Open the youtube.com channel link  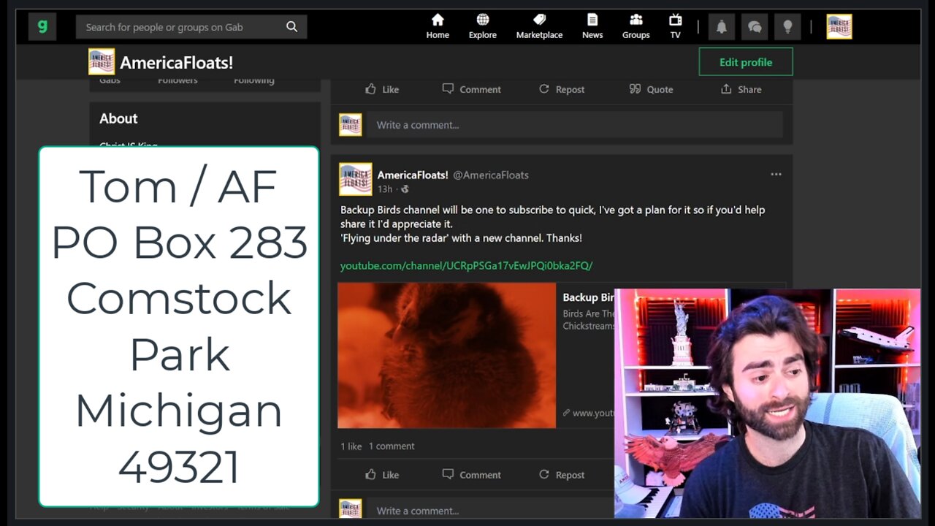(x=466, y=266)
